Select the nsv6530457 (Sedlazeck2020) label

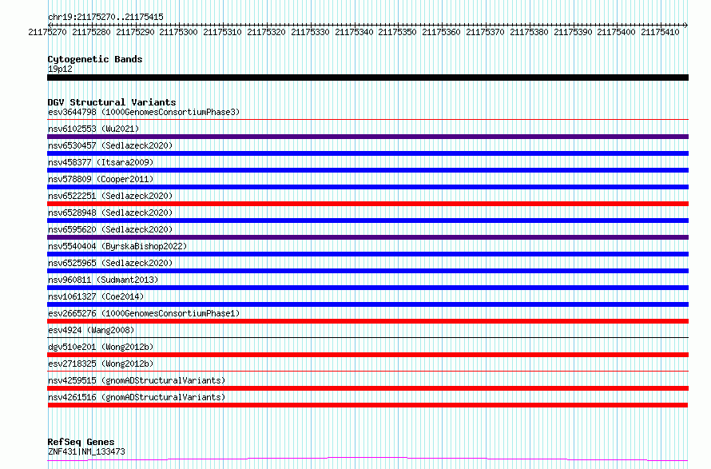(110, 145)
